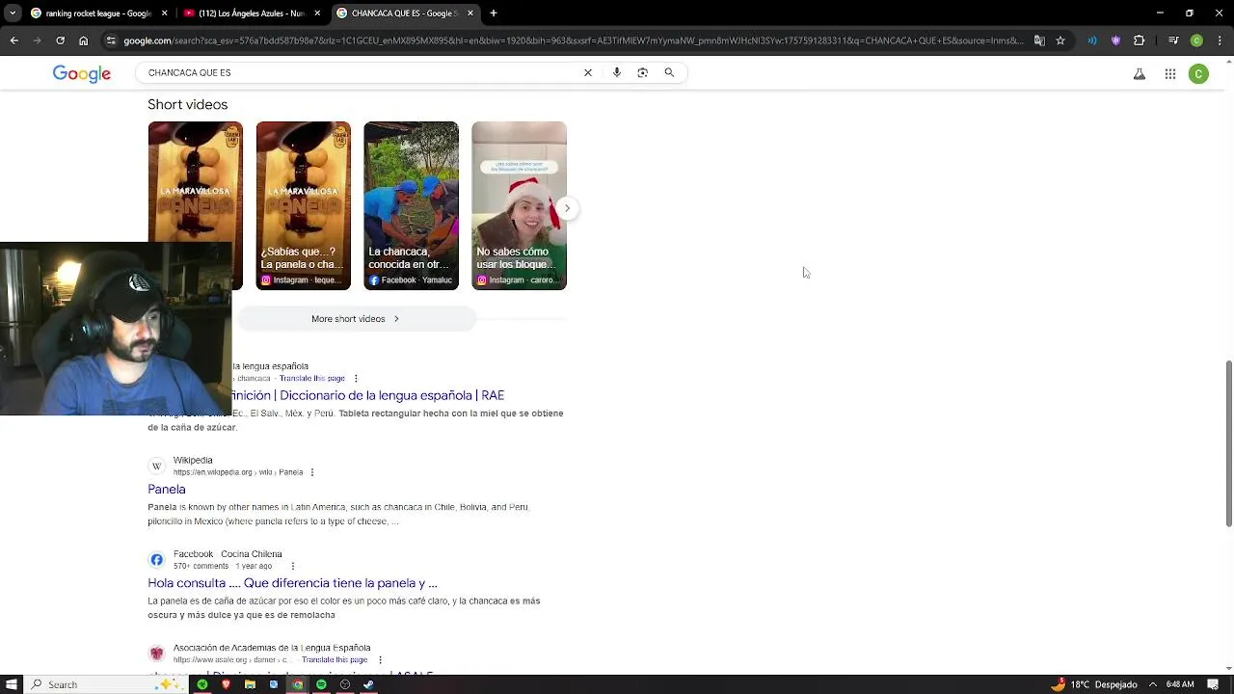Screen dimensions: 1234x694
Task: Expand More short videos
Action: point(355,319)
